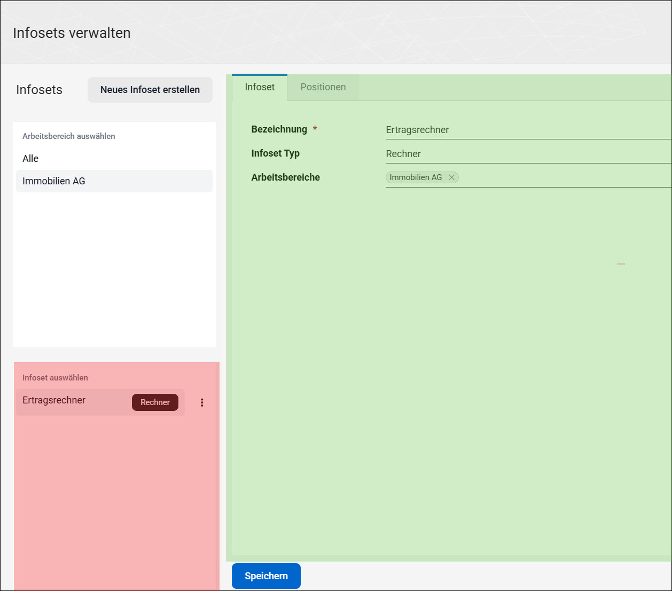
Task: Click the Bezeichnung field label
Action: [x=279, y=129]
